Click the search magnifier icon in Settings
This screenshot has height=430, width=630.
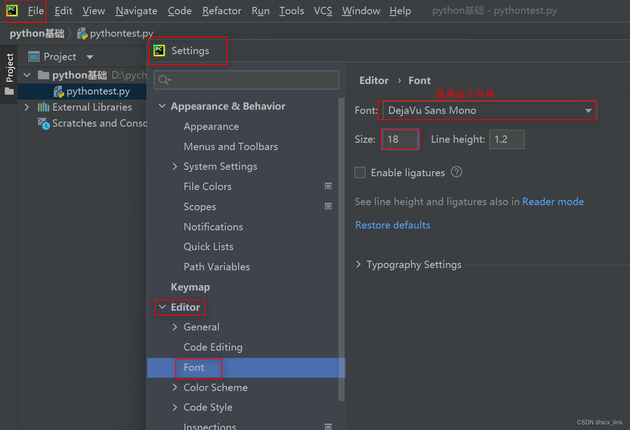[165, 80]
